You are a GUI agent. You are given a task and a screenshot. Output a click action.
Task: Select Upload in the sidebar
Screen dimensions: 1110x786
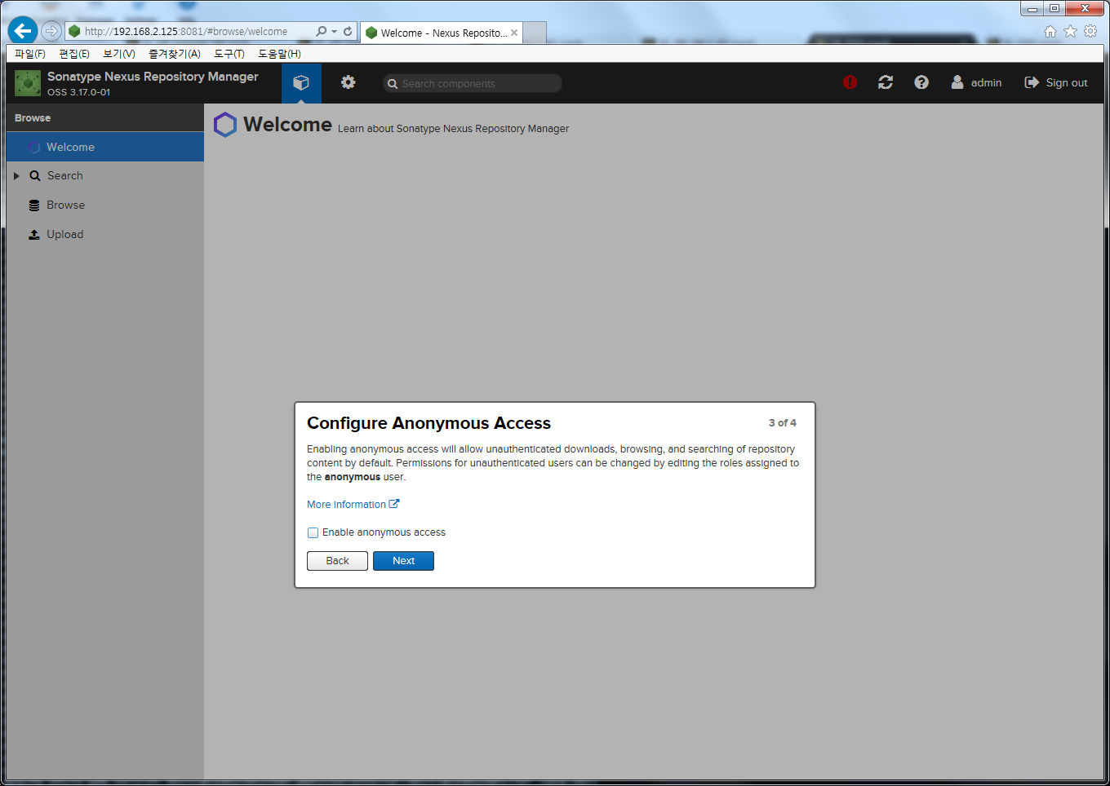(x=104, y=235)
